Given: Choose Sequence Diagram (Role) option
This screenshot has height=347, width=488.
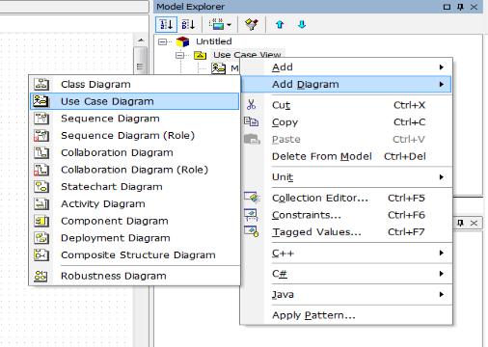Looking at the screenshot, I should tap(134, 135).
